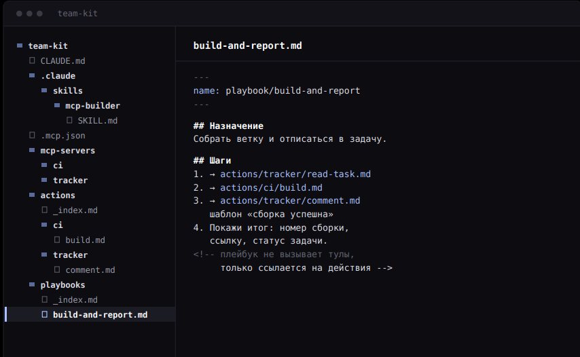Image resolution: width=580 pixels, height=357 pixels.
Task: Click the folder icon beside ci under actions
Action: coord(44,225)
